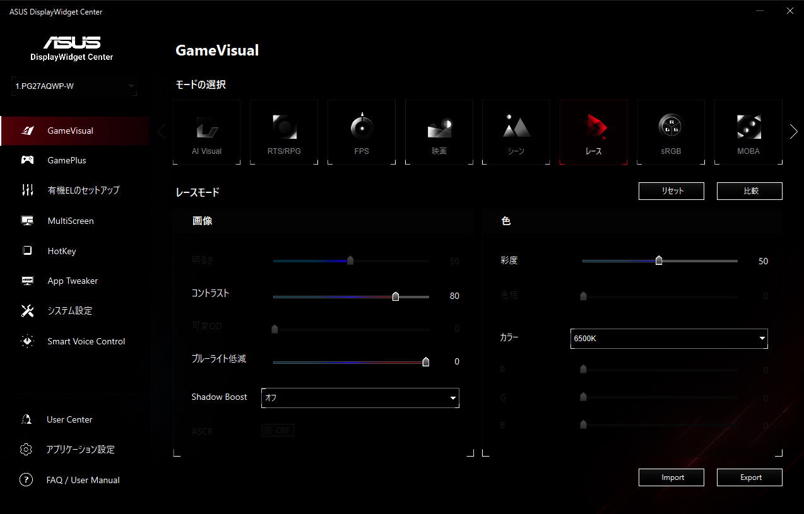The width and height of the screenshot is (804, 514).
Task: Open the MultiScreen menu item
Action: point(70,221)
